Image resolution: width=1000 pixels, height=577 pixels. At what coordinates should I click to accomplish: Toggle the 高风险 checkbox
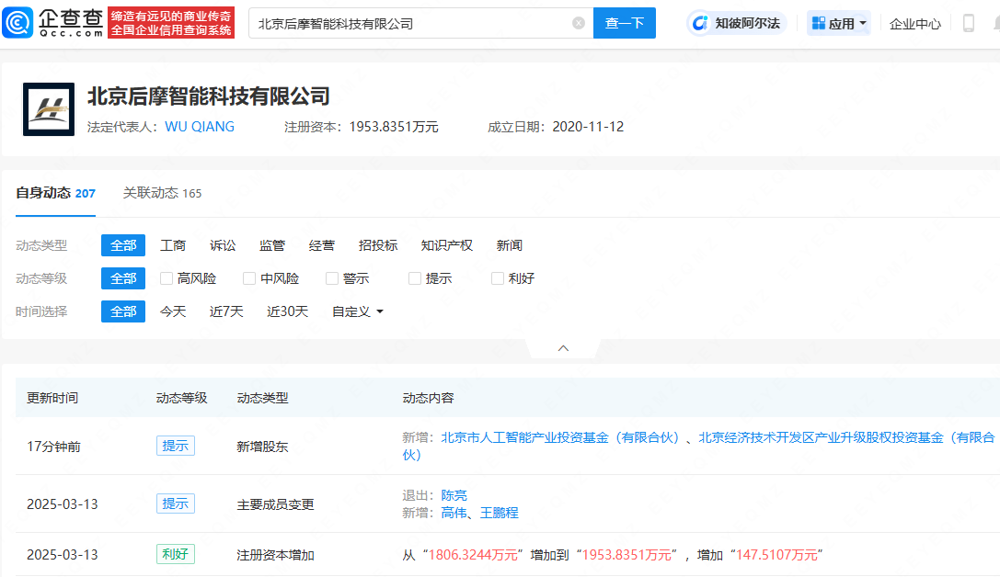(x=167, y=278)
